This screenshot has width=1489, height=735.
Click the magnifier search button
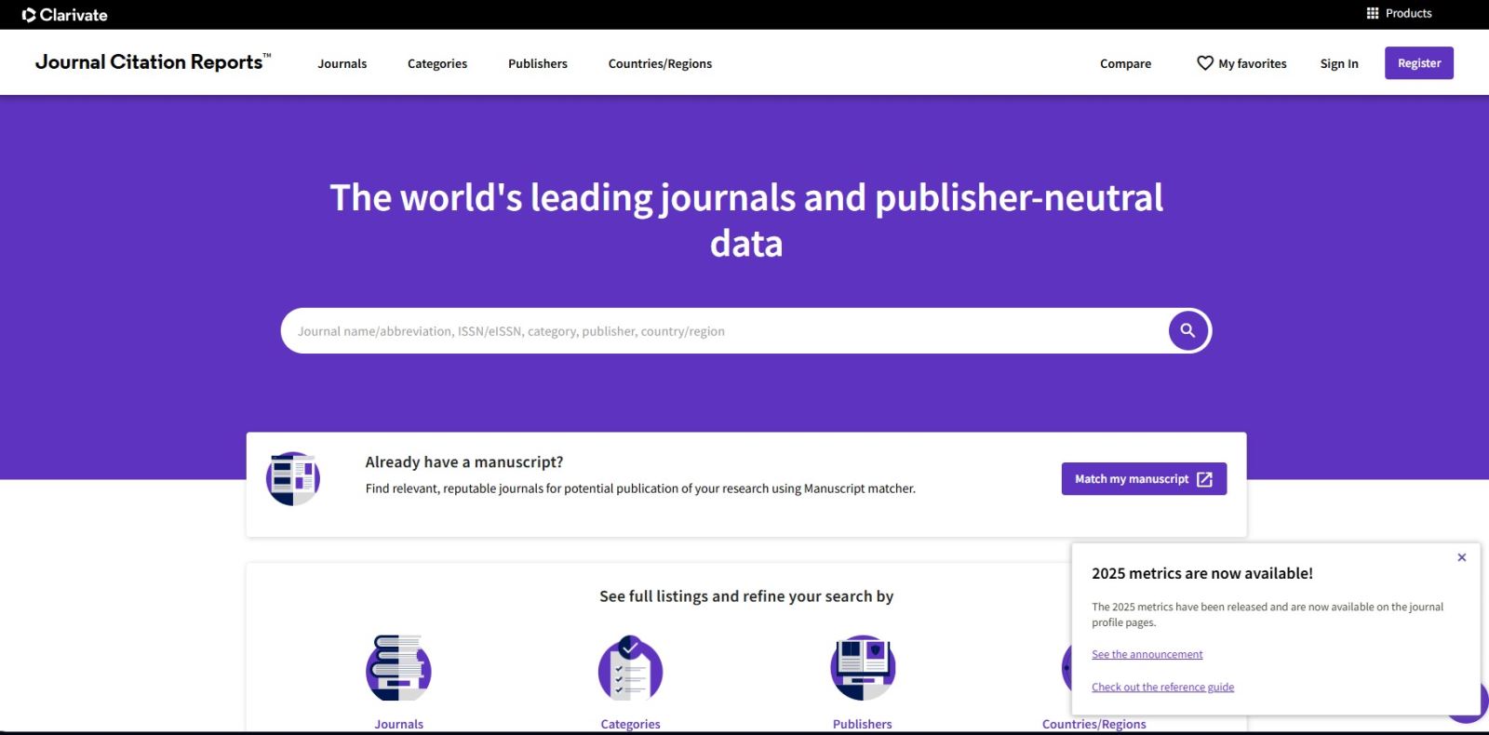click(1188, 330)
